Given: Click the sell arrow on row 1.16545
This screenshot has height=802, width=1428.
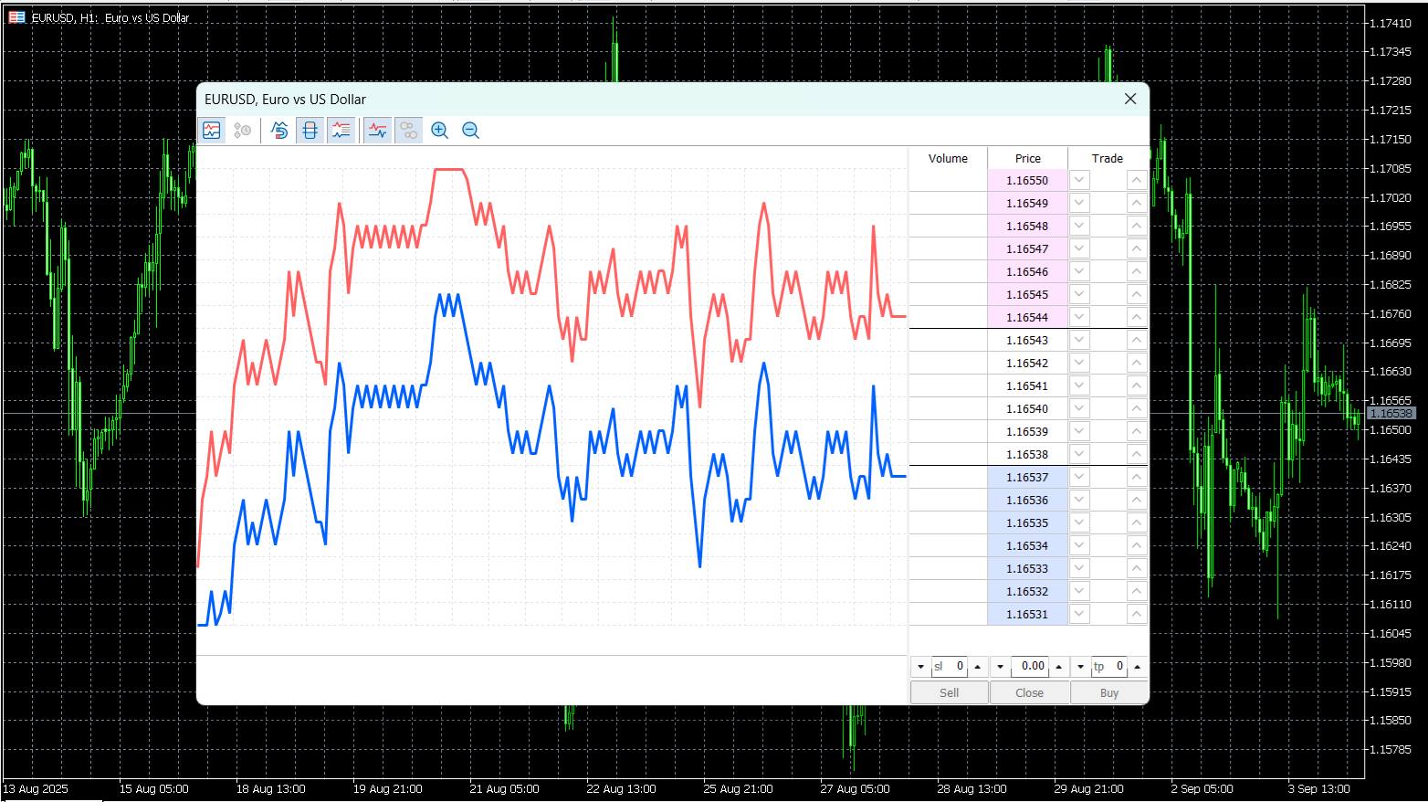Looking at the screenshot, I should [x=1079, y=294].
